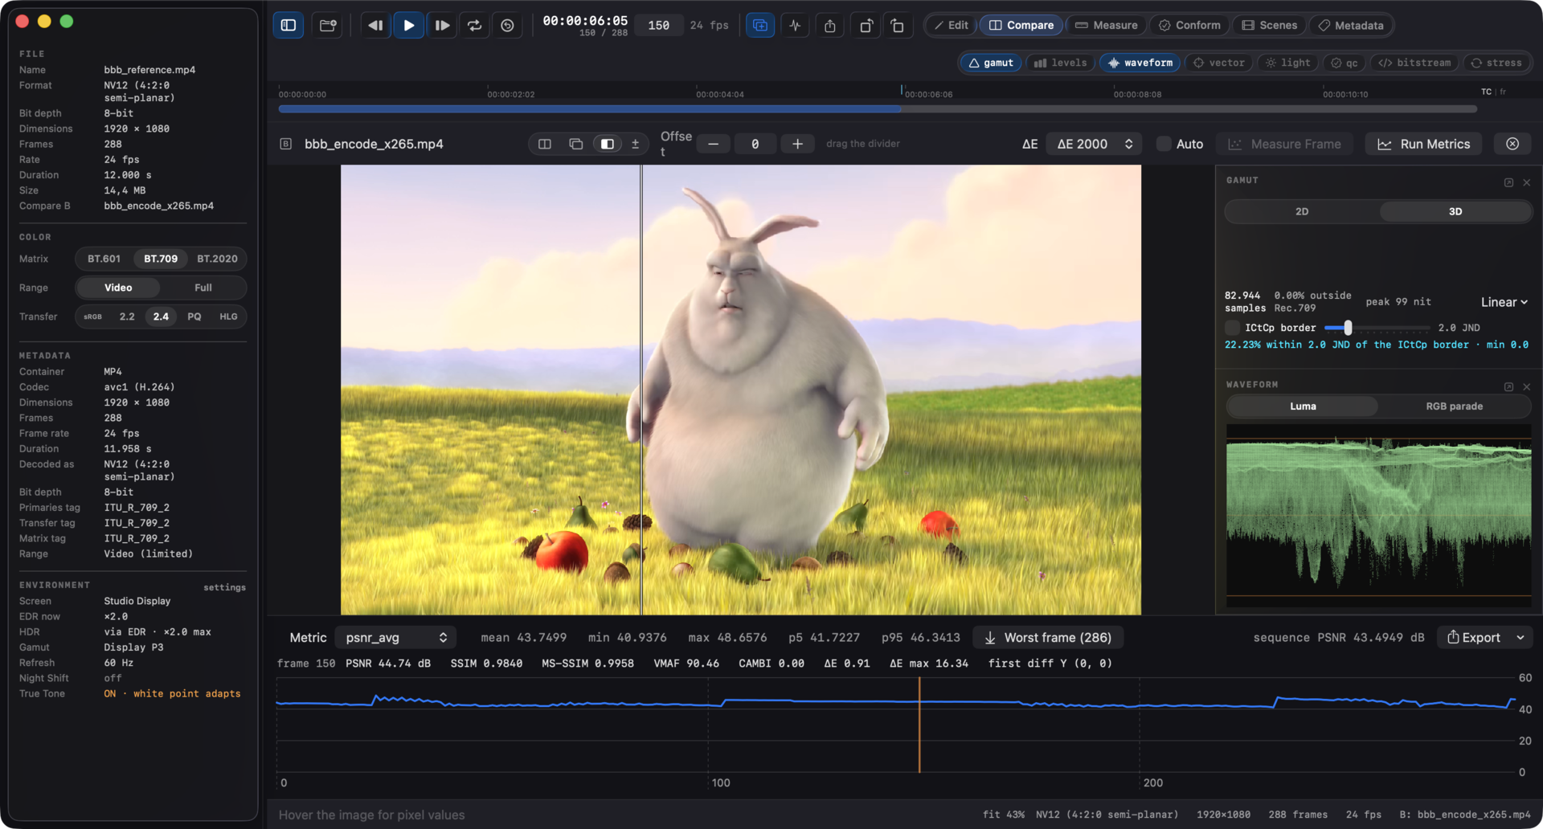Set range to Full
Image resolution: width=1543 pixels, height=829 pixels.
tap(203, 288)
